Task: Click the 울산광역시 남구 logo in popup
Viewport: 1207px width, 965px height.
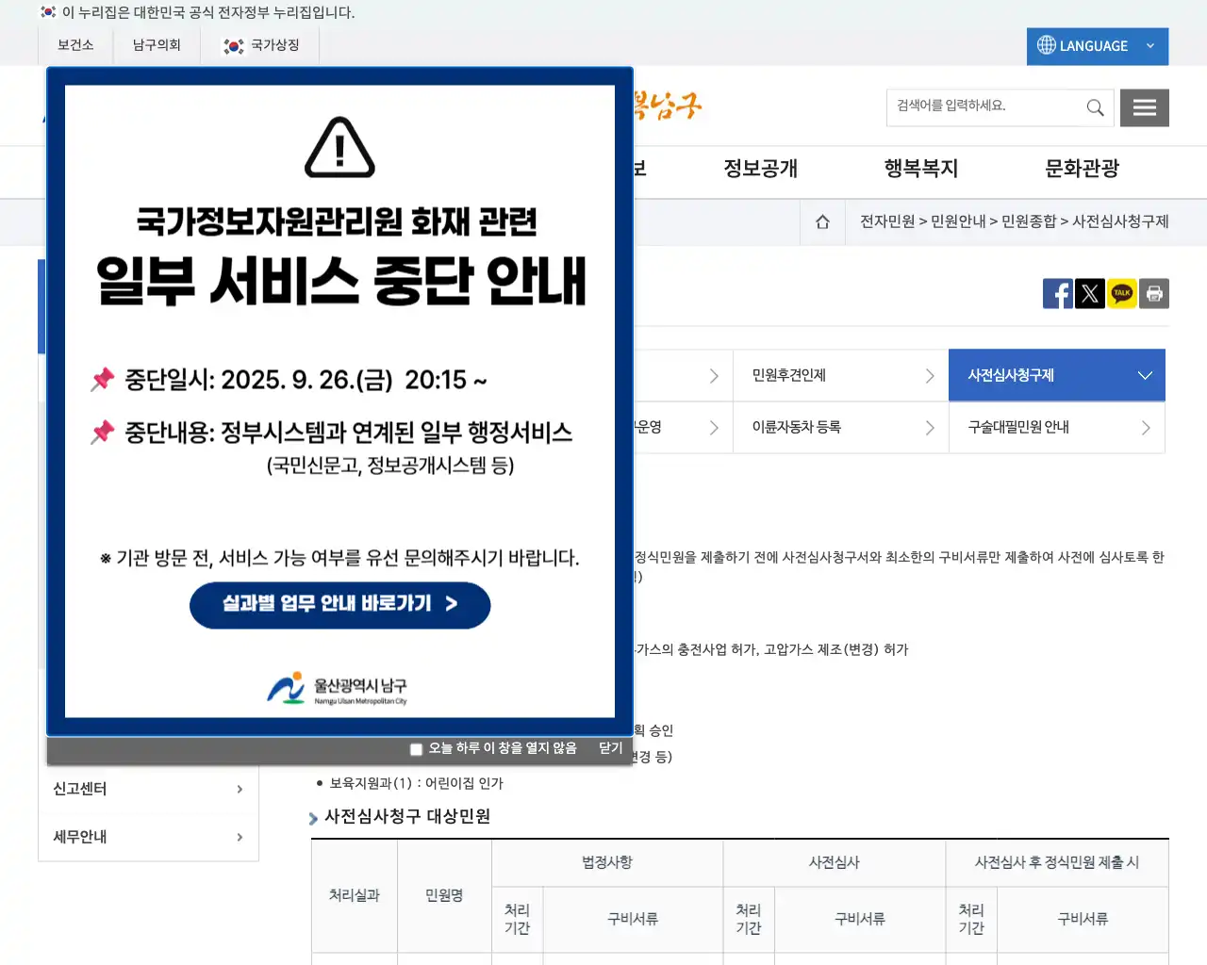Action: point(338,689)
